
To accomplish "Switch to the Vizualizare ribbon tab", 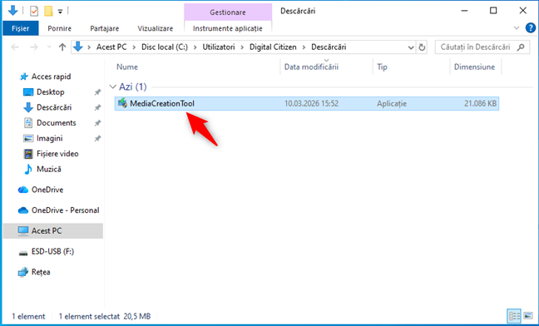I will pos(156,28).
